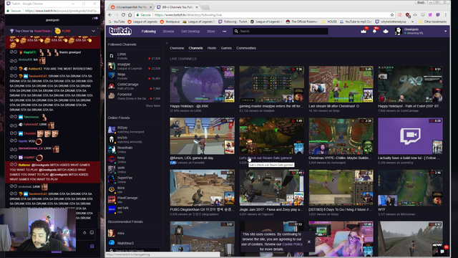
Task: Open Ninja Last stream till Christmas thumbnail
Action: coord(341,85)
